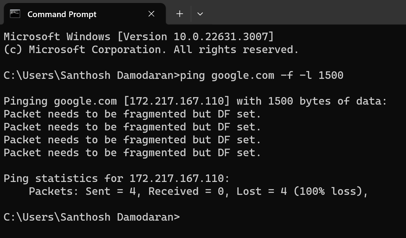
Task: Click the second 'Packet needs to be fragmented' line
Action: [x=132, y=127]
